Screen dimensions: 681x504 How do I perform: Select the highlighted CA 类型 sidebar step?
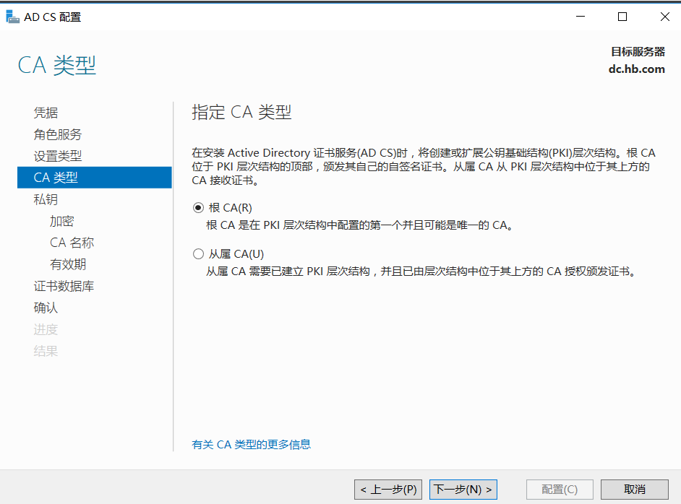(95, 178)
